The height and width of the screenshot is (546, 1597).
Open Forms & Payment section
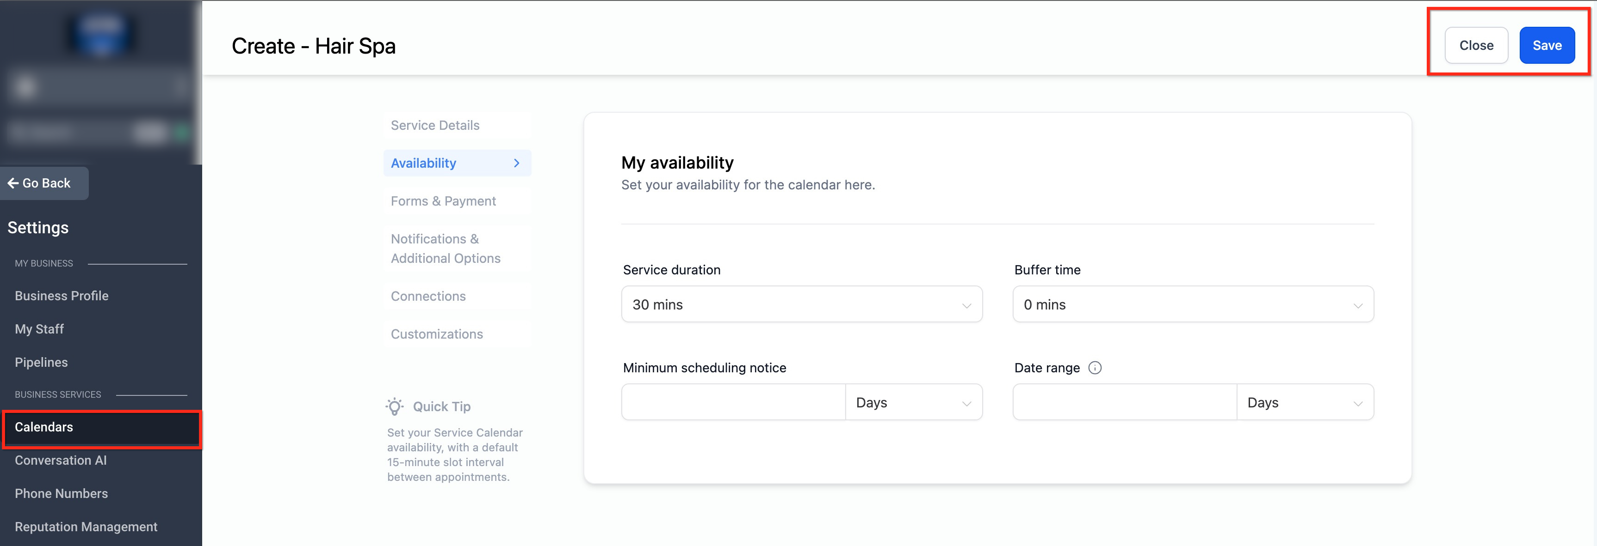[x=443, y=201]
